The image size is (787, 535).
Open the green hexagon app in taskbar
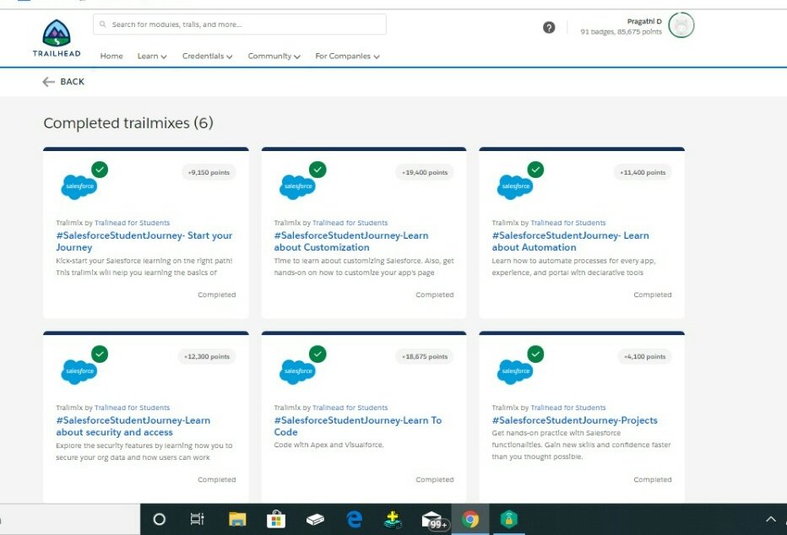[x=509, y=520]
